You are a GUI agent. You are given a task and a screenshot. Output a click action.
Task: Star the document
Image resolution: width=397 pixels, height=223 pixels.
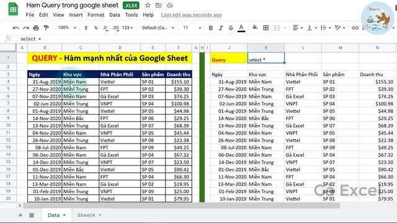point(148,6)
